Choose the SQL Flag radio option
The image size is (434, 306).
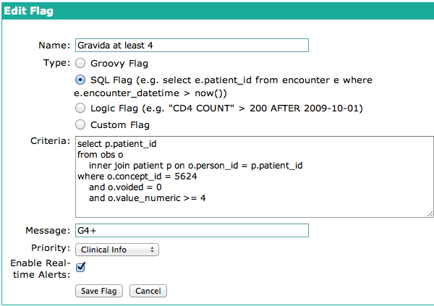80,79
